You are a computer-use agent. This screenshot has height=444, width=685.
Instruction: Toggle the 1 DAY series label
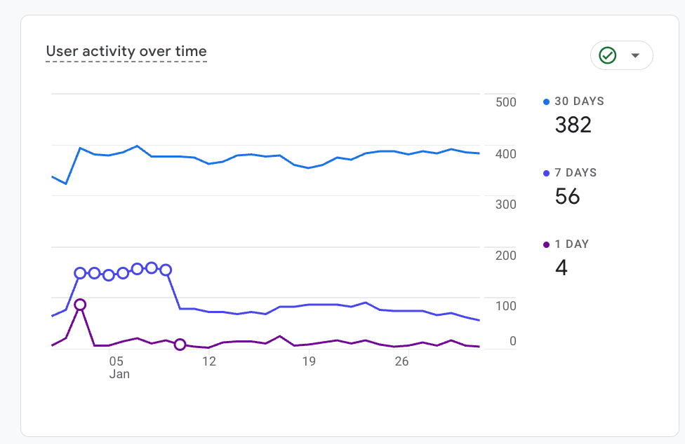571,244
